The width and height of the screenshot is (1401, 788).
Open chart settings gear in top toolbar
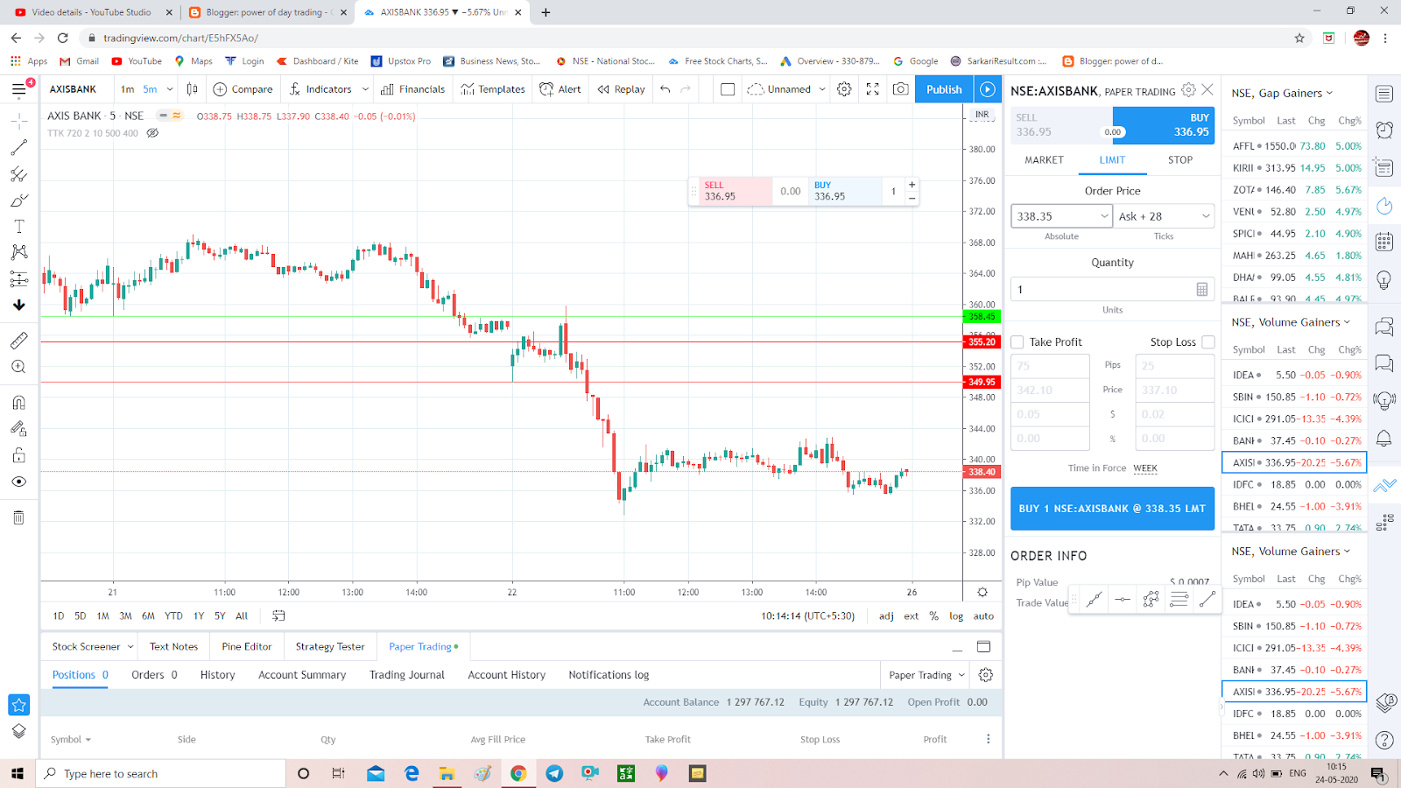click(844, 89)
